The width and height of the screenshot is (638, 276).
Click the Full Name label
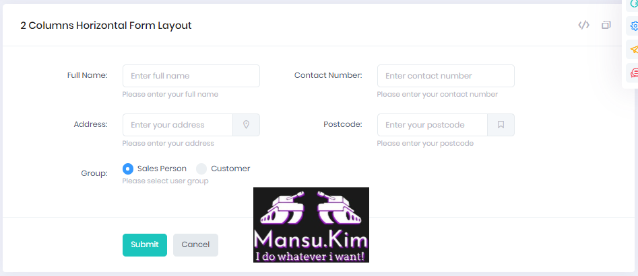88,75
